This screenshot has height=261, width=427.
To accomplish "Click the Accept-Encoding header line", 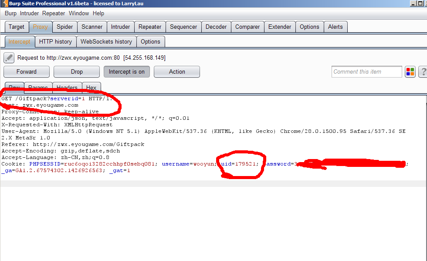I will pyautogui.click(x=61, y=151).
